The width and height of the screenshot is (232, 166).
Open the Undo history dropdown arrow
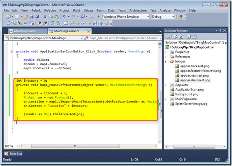(69, 17)
